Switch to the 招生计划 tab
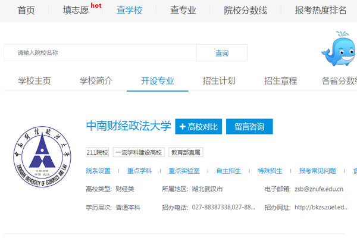The height and width of the screenshot is (238, 357). [219, 81]
